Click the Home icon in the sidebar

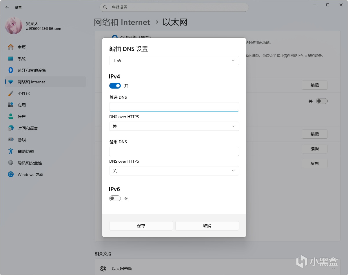(11, 47)
